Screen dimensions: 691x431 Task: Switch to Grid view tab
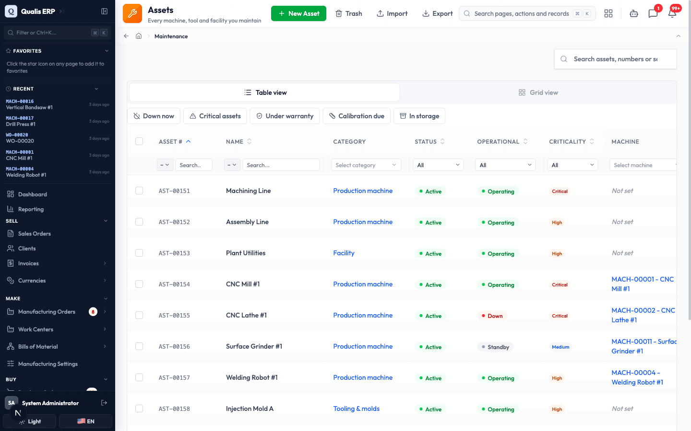tap(538, 92)
